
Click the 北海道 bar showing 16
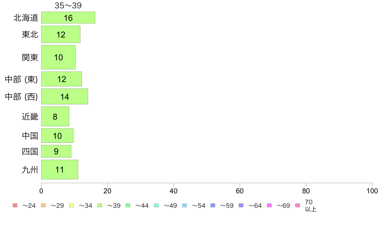click(68, 18)
